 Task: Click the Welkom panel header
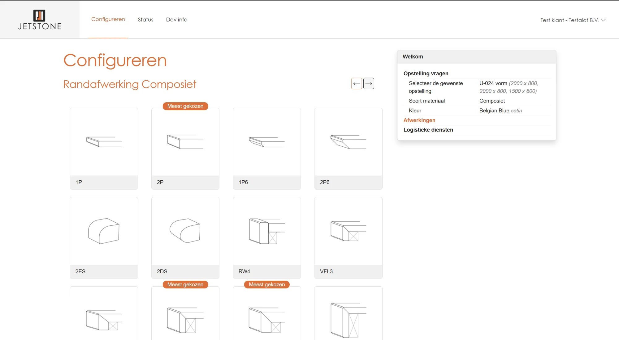pos(477,57)
